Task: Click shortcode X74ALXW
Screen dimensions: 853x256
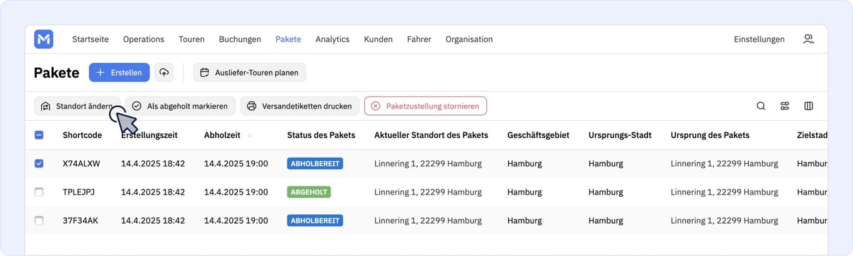Action: (x=81, y=164)
